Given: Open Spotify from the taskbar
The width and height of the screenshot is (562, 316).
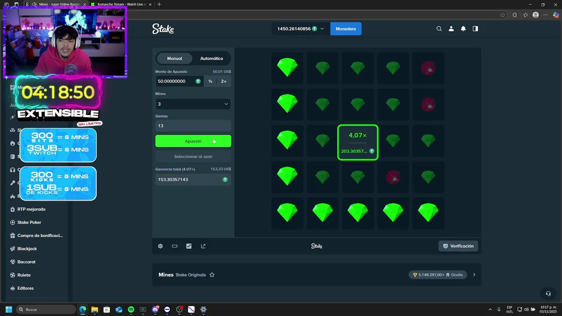Looking at the screenshot, I should pos(131,309).
